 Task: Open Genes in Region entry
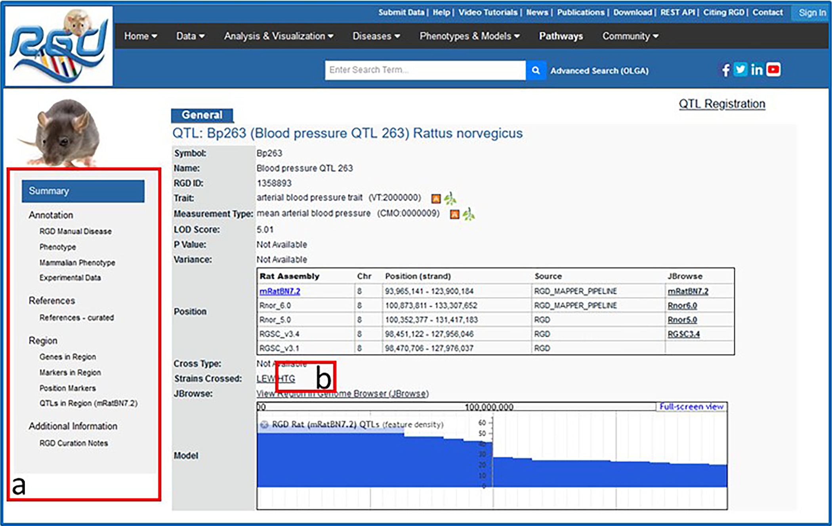[x=67, y=357]
